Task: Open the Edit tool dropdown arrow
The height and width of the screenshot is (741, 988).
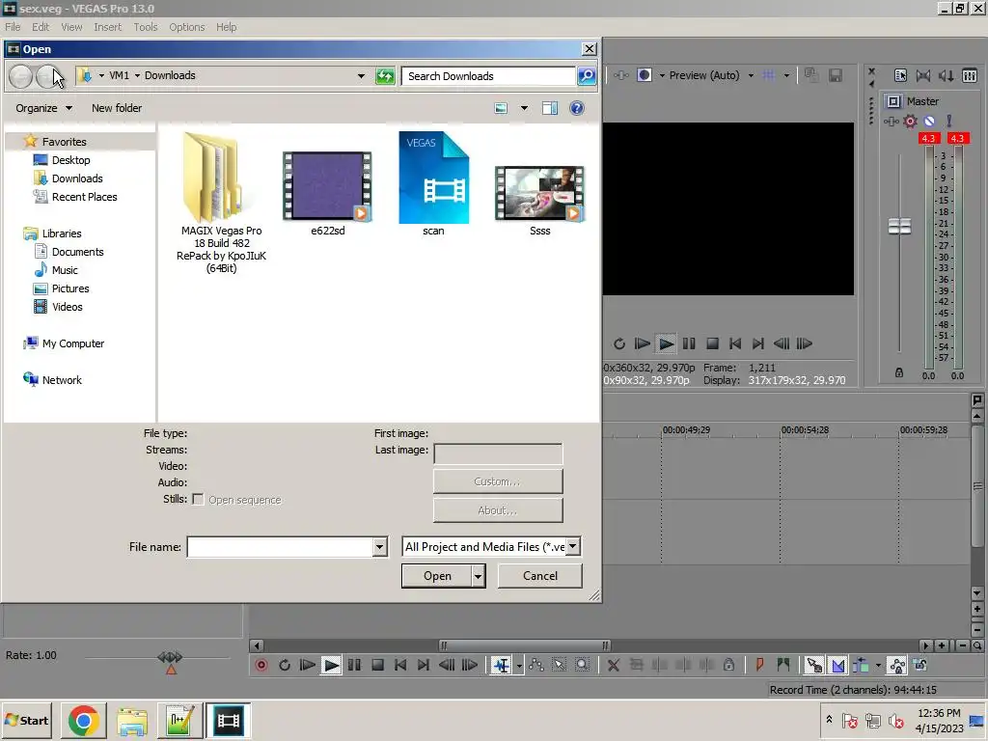Action: click(518, 666)
